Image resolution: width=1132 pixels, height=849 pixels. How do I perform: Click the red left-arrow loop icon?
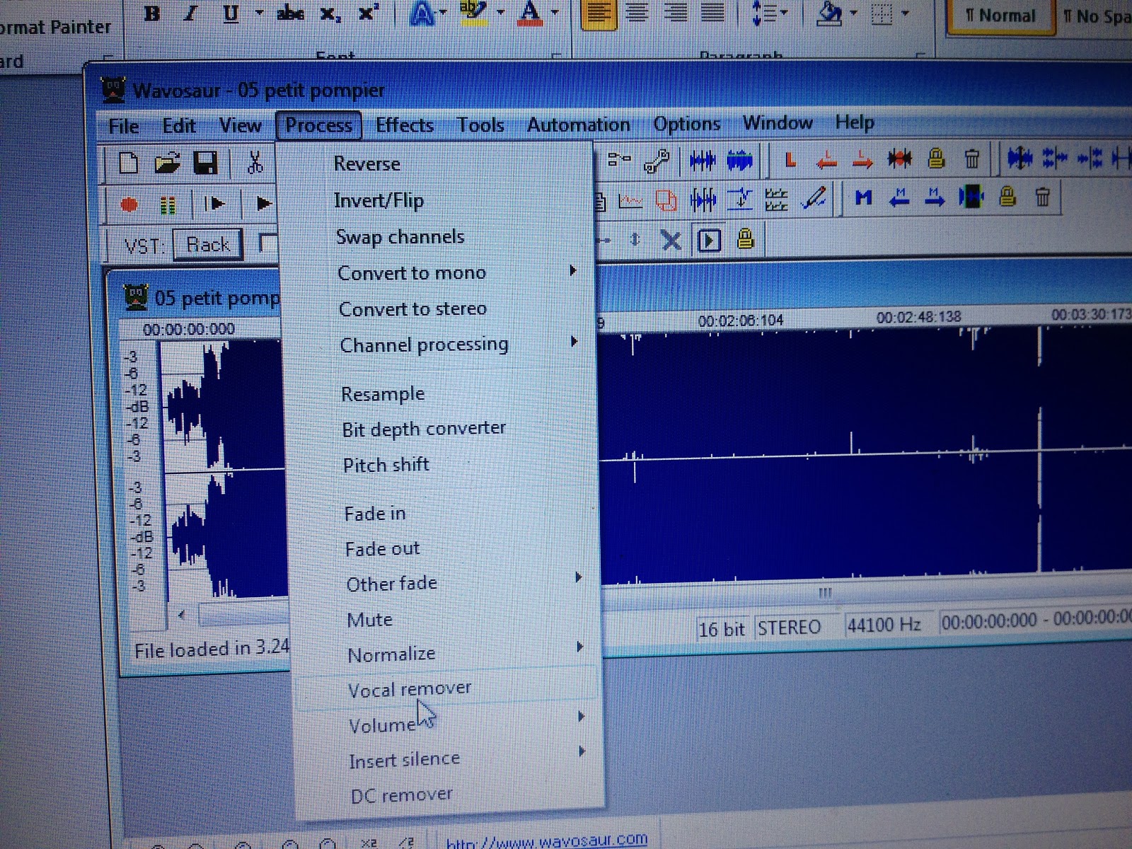click(826, 161)
